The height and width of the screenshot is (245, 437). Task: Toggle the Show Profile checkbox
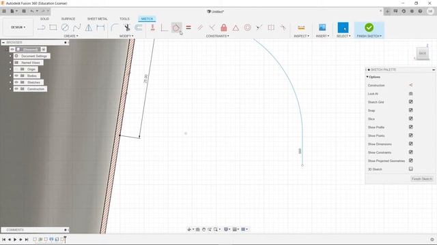[410, 127]
